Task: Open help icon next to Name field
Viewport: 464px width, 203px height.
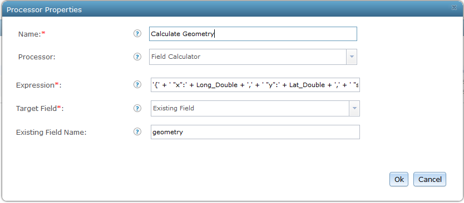Action: click(137, 34)
